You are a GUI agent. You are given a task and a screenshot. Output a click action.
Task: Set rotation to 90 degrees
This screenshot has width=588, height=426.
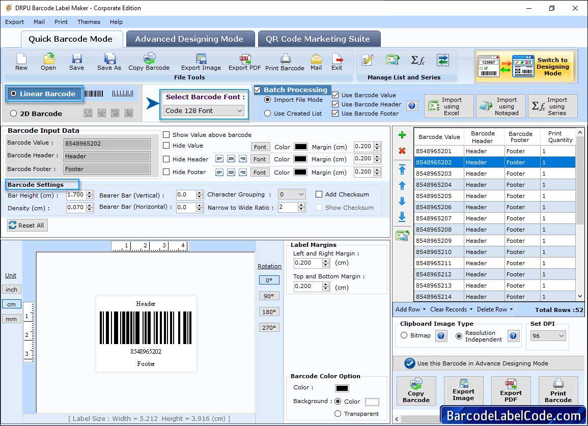click(269, 296)
